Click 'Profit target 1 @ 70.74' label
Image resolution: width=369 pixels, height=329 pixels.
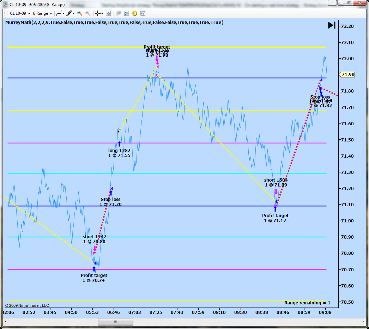coord(94,278)
